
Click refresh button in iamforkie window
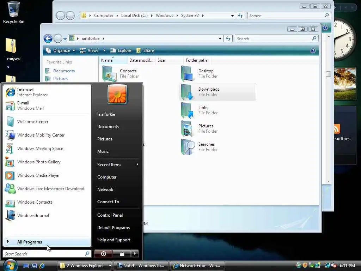point(228,38)
